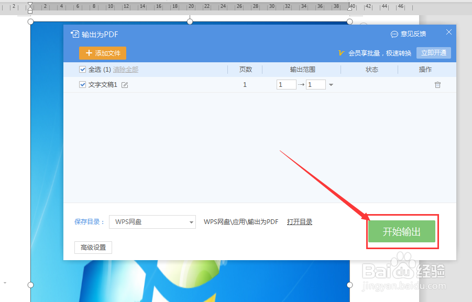Toggle the checkbox next to 文字文稿1
Viewport: 472px width, 302px height.
coord(82,84)
